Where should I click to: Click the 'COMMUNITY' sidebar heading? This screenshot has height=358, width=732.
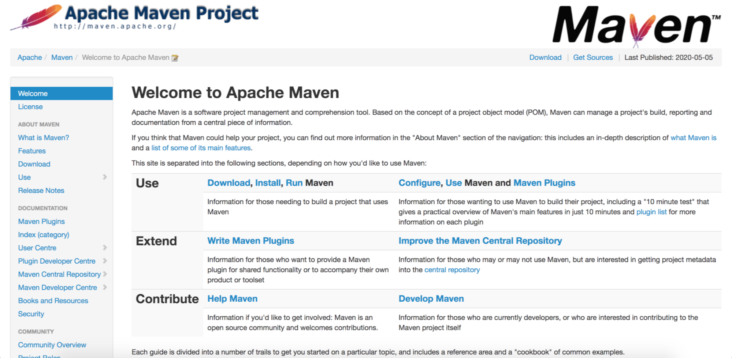[x=36, y=331]
